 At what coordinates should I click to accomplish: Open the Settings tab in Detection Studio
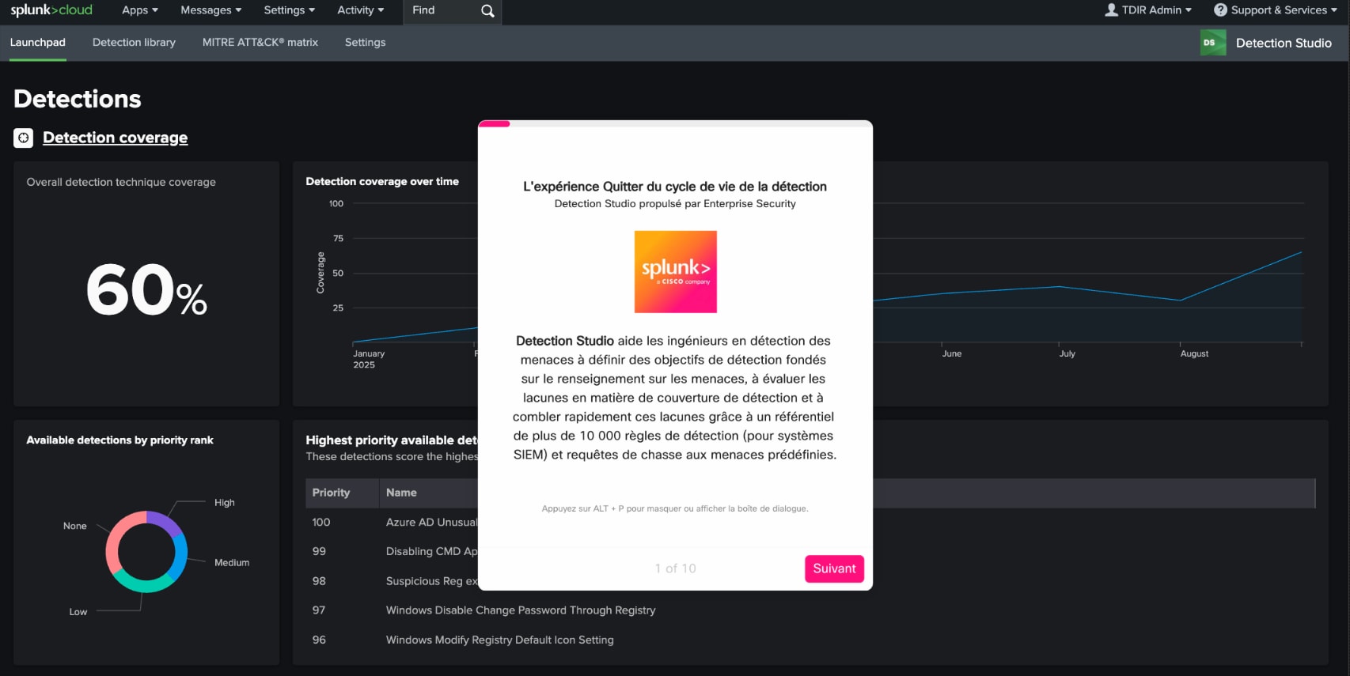tap(366, 43)
